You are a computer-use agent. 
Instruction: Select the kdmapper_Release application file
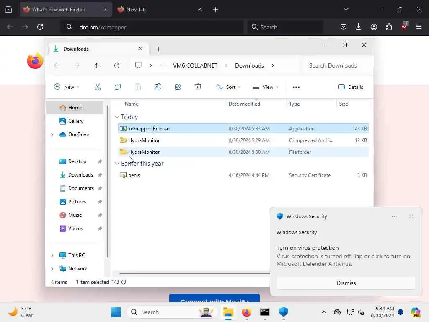pyautogui.click(x=243, y=128)
